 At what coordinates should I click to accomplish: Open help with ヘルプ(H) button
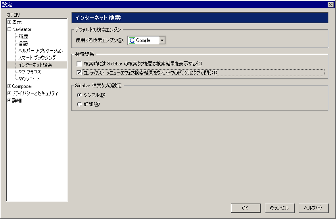coord(313,208)
